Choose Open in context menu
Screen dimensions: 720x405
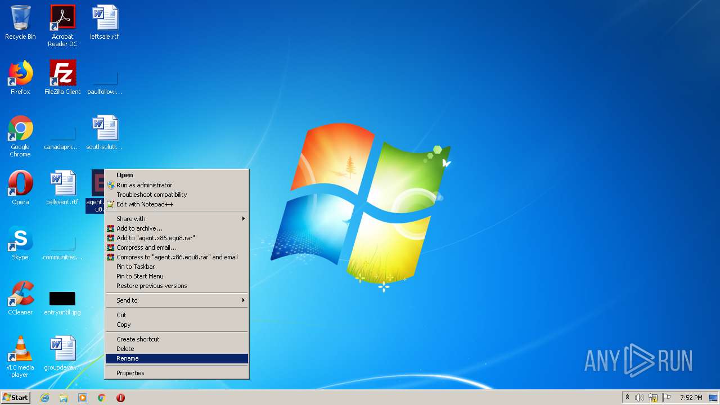[177, 175]
